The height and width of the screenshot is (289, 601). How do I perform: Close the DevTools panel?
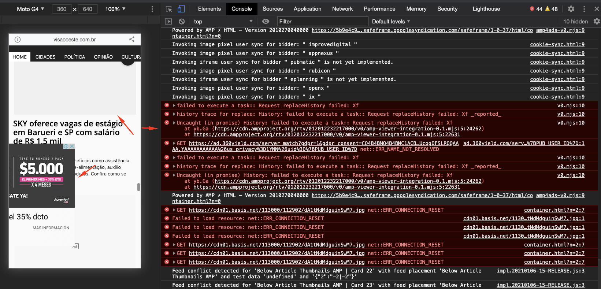pyautogui.click(x=596, y=9)
